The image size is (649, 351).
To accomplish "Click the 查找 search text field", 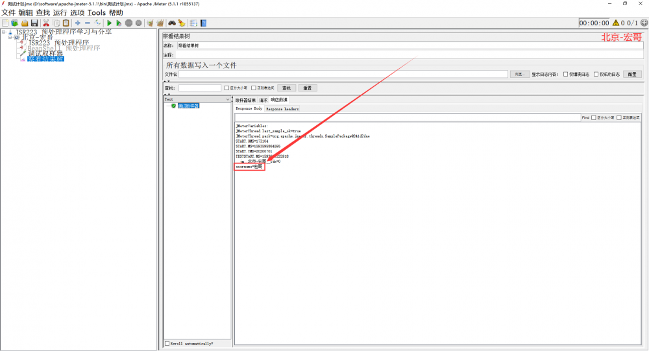I will (200, 88).
